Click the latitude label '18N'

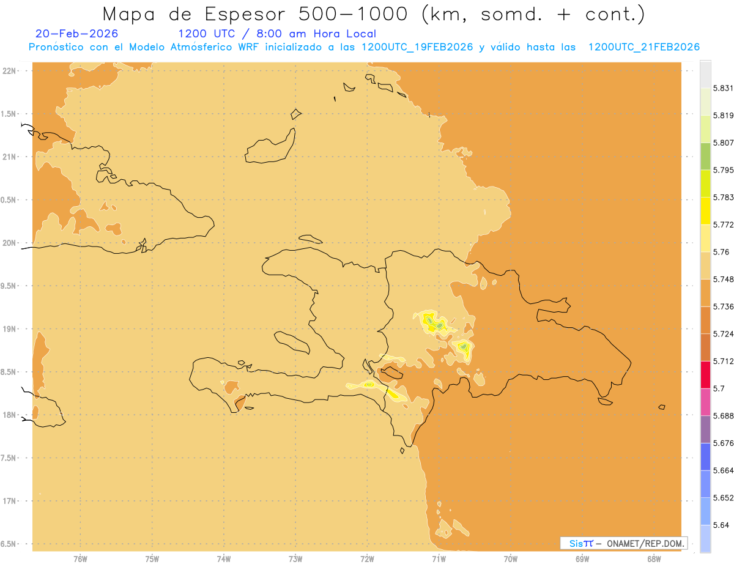click(x=10, y=415)
